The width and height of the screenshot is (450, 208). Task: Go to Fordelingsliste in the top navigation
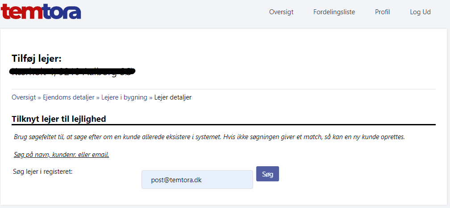coord(334,12)
